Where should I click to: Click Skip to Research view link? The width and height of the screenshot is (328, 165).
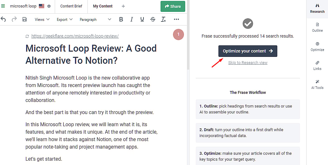pyautogui.click(x=248, y=63)
